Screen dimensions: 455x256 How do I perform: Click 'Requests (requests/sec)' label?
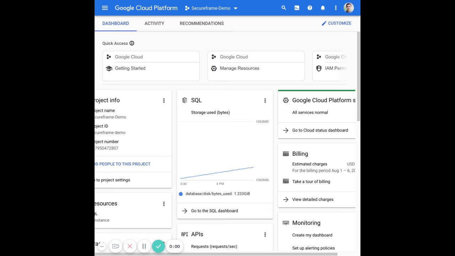point(214,246)
